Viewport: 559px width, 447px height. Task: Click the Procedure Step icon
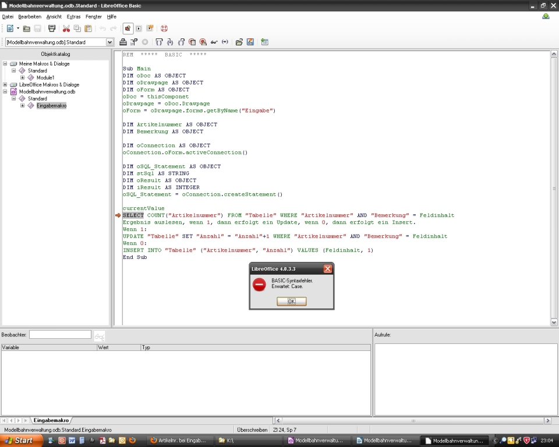click(x=159, y=42)
